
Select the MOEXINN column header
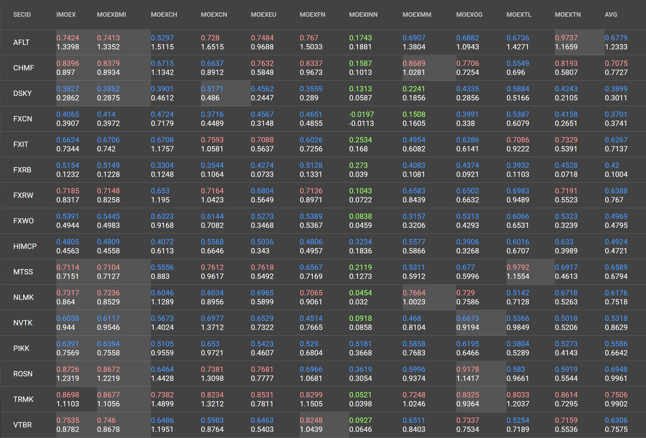(x=363, y=15)
